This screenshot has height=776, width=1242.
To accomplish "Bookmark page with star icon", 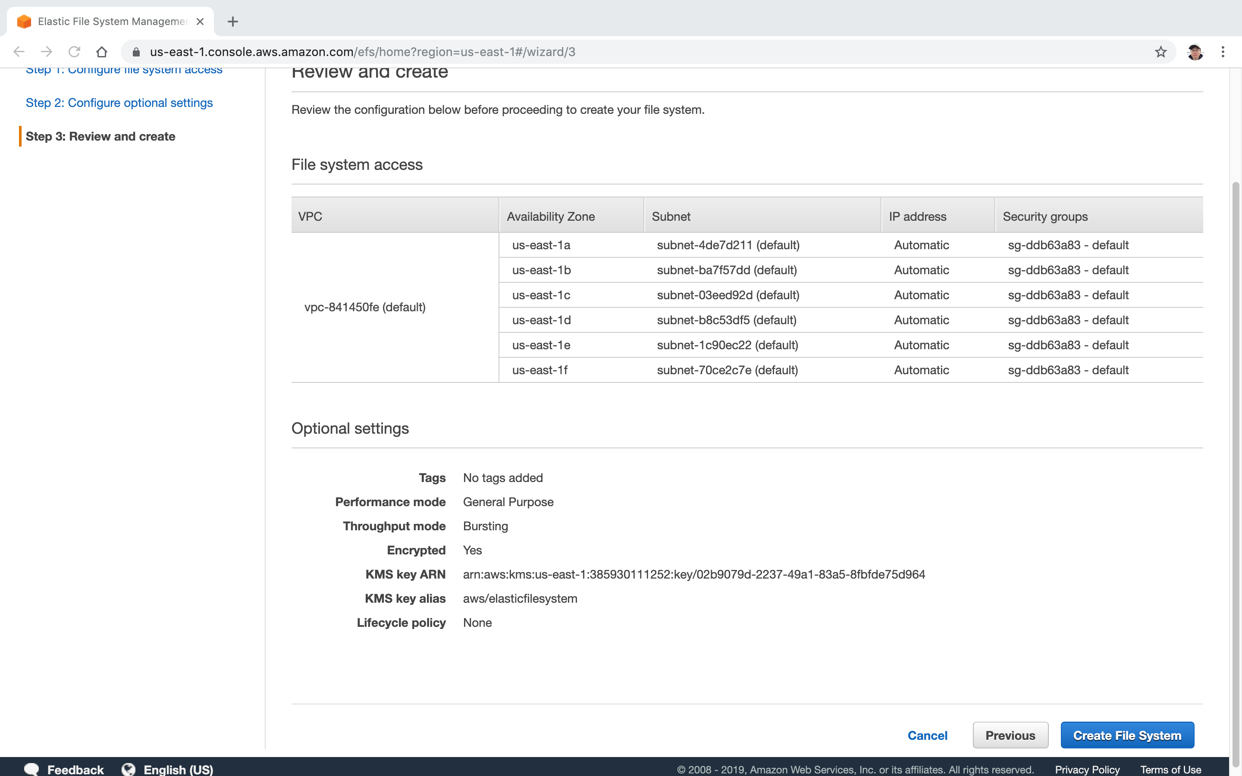I will point(1160,52).
